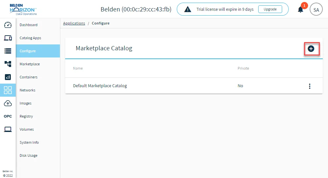Viewport: 328px width, 178px height.
Task: Open Networks menu item
Action: (x=38, y=90)
